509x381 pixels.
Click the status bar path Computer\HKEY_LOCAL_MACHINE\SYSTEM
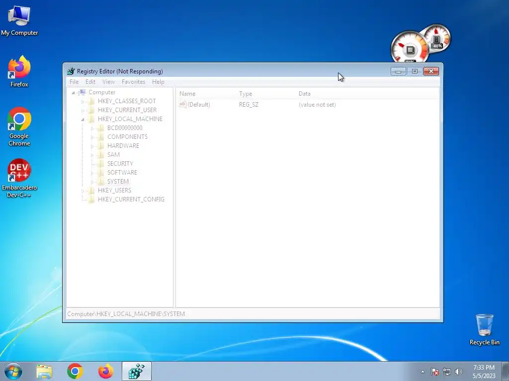[x=126, y=314]
